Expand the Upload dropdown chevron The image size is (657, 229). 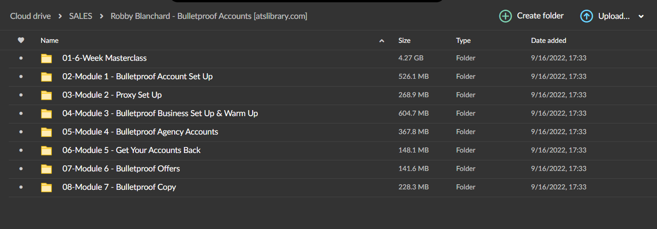pyautogui.click(x=641, y=17)
